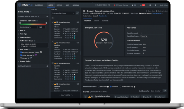Expand the Alert Type filter
The image size is (184, 109).
(23, 34)
